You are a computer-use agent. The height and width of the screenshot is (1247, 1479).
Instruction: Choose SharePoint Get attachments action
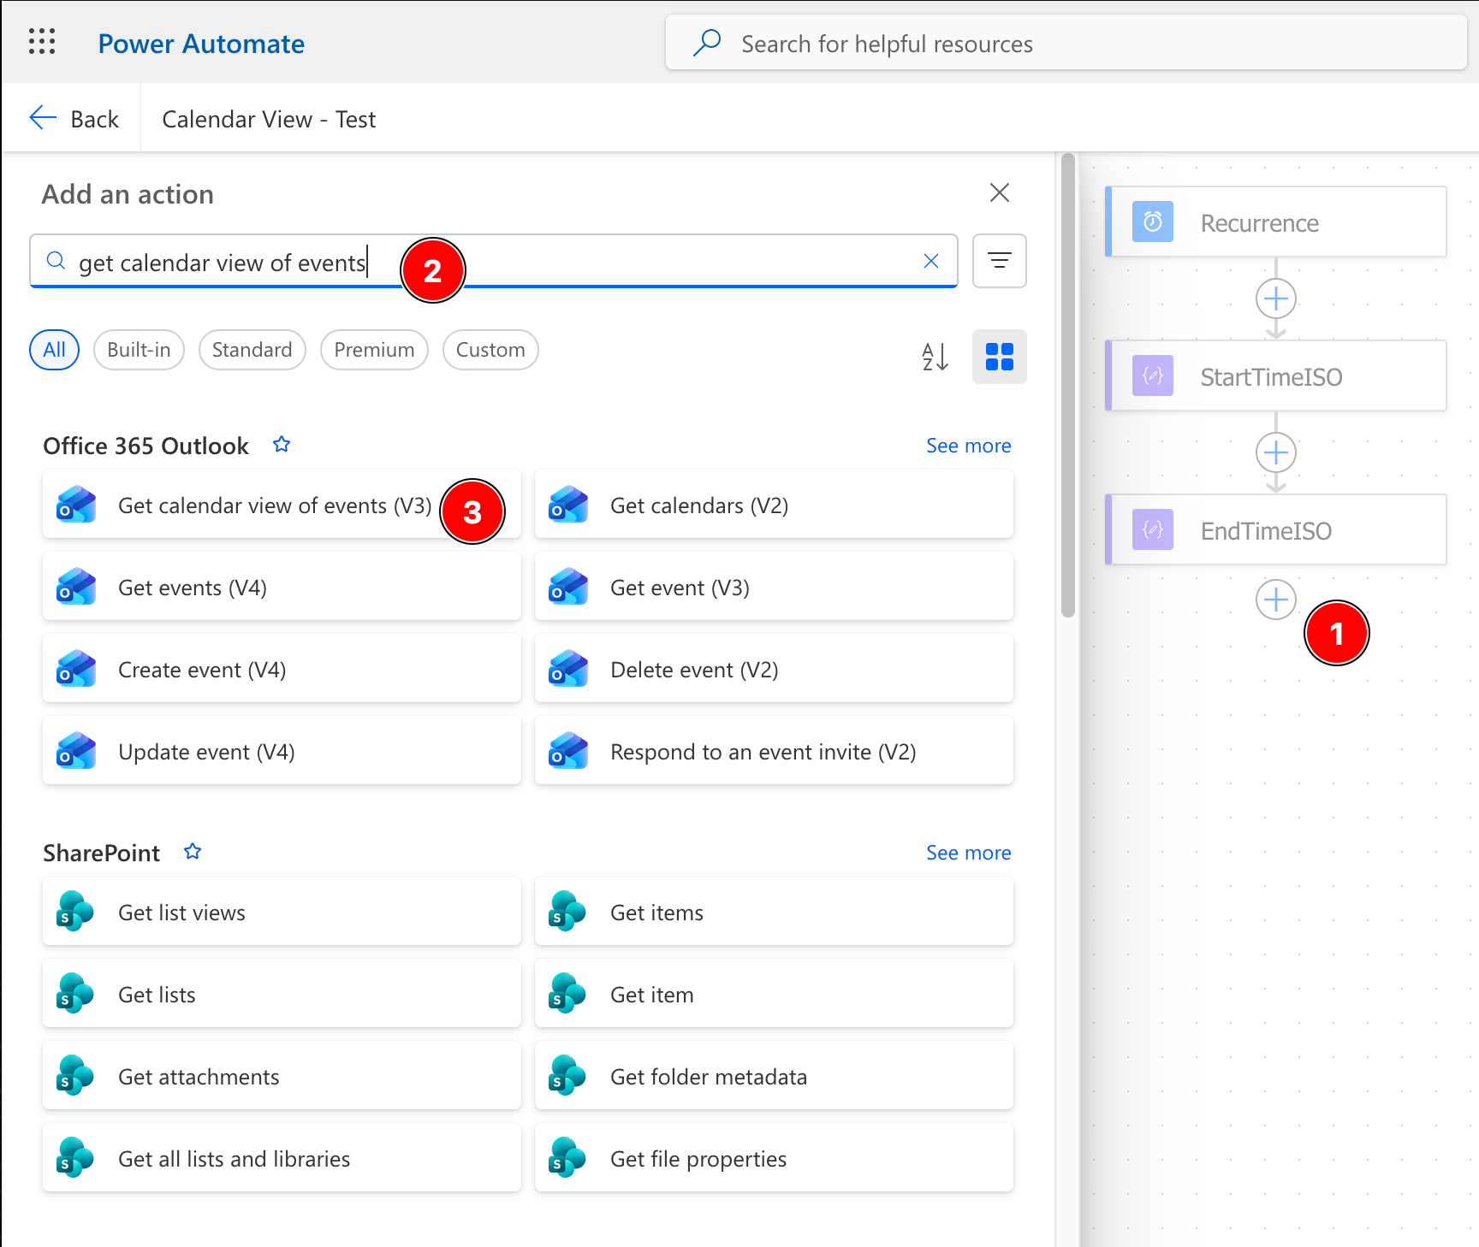pos(282,1076)
